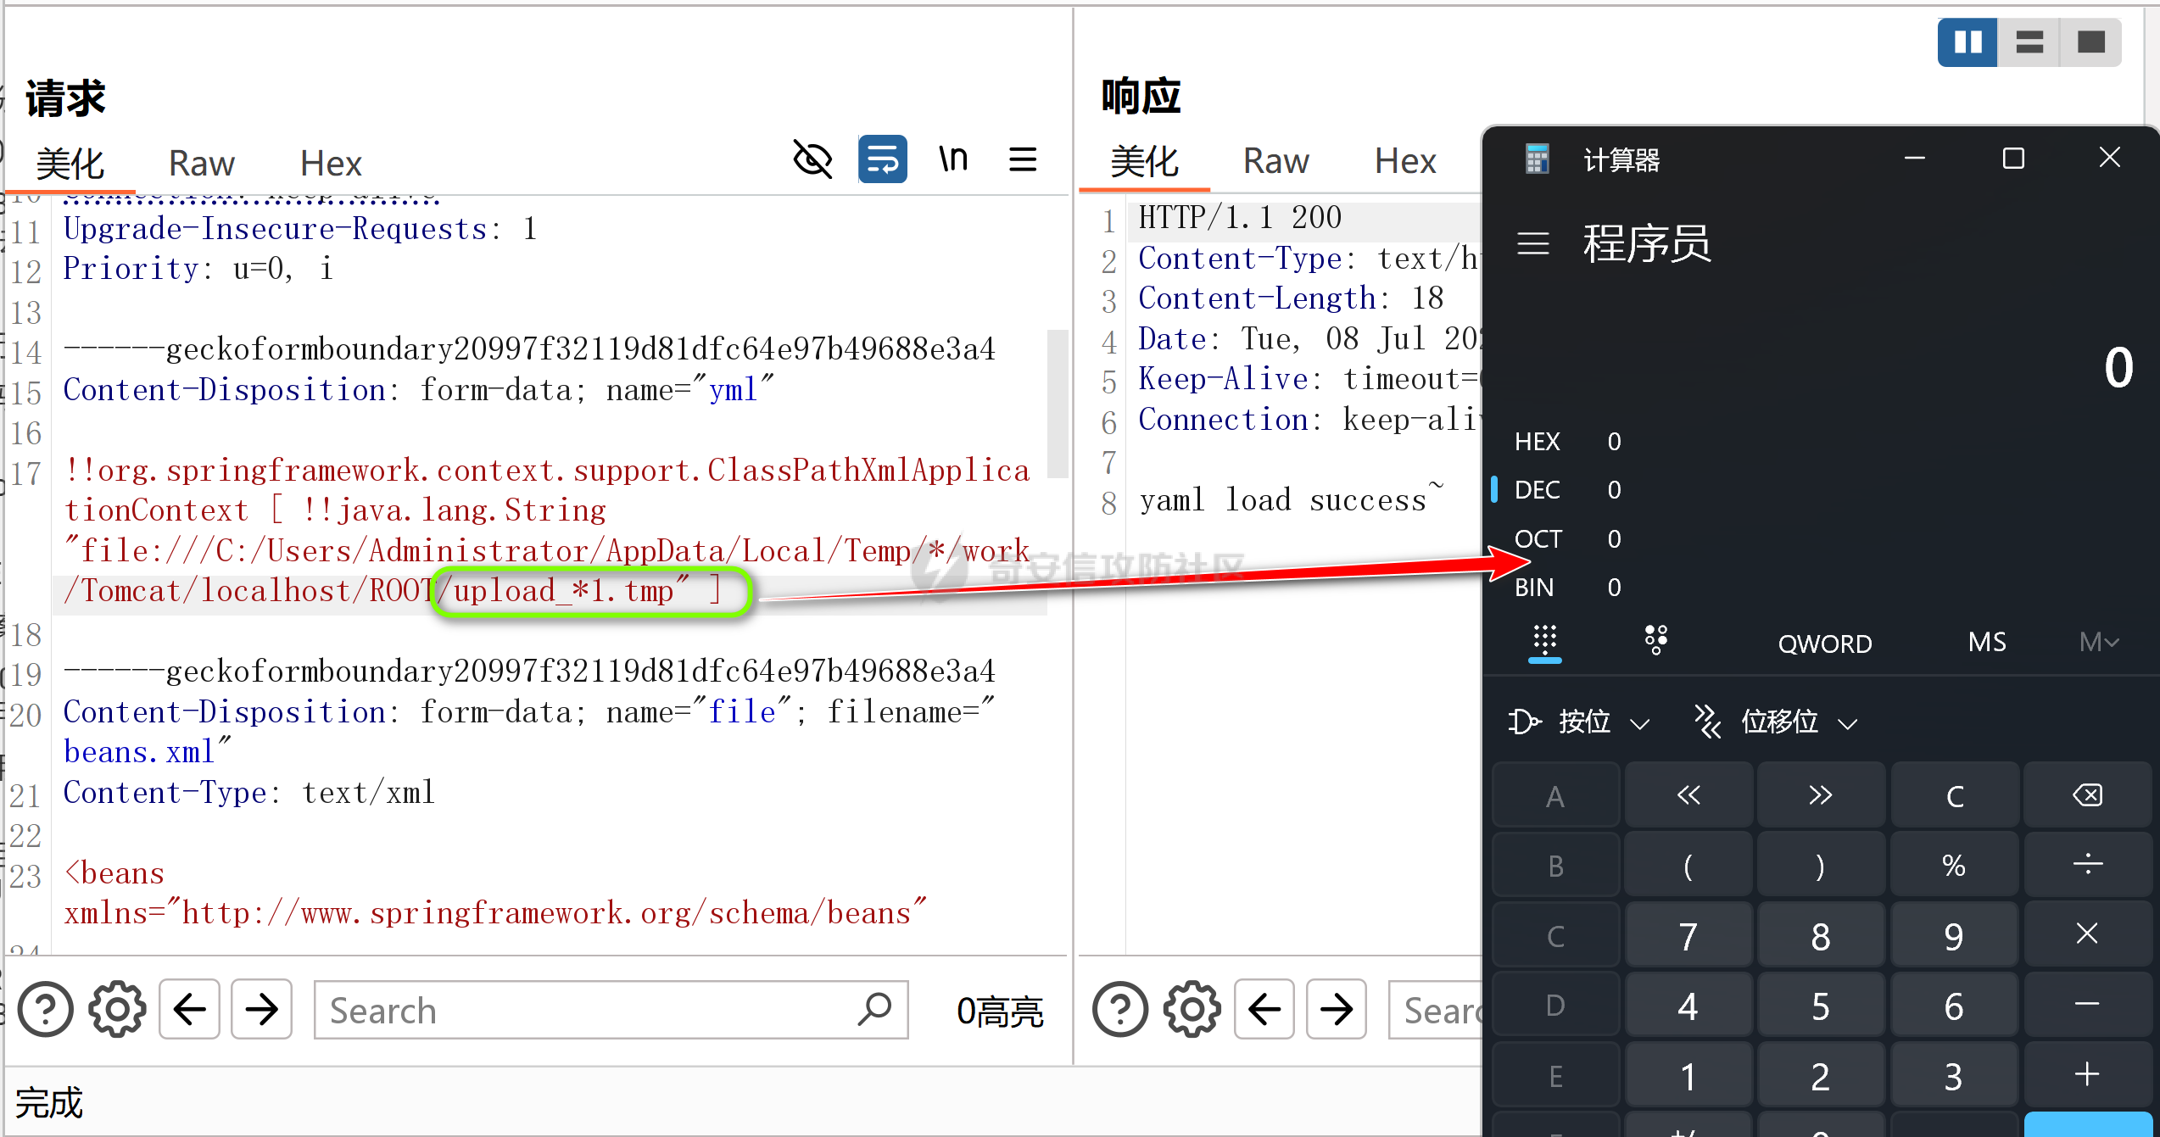
Task: Open settings gear under request panel
Action: pos(117,1009)
